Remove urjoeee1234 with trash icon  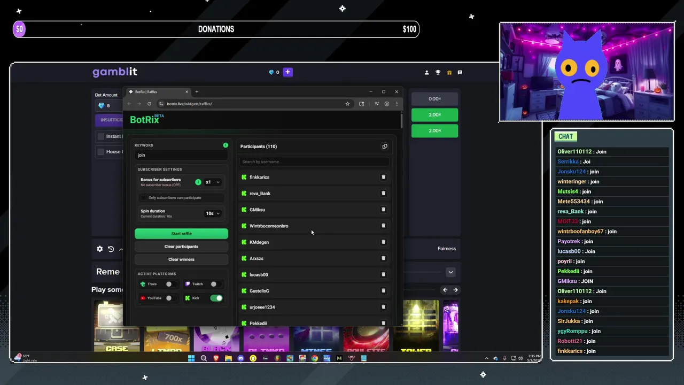[383, 307]
